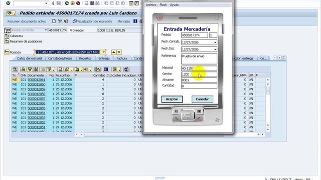The width and height of the screenshot is (321, 180).
Task: Click the red Cancel icon in SAP toolbar
Action: [78, 3]
